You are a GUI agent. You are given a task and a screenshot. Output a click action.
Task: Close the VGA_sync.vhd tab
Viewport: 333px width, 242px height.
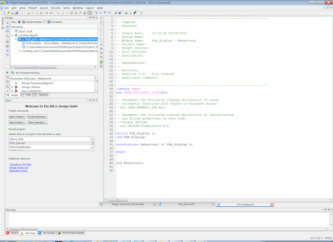[213, 204]
